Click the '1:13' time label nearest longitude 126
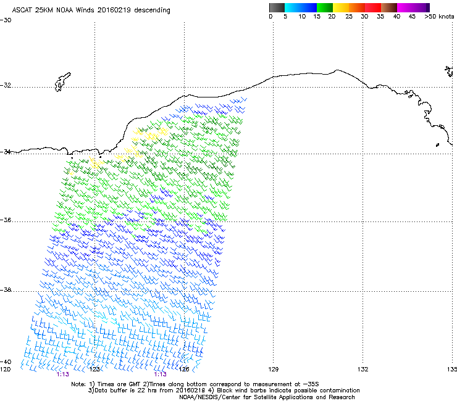Viewport: 457px width, 401px height. (161, 374)
